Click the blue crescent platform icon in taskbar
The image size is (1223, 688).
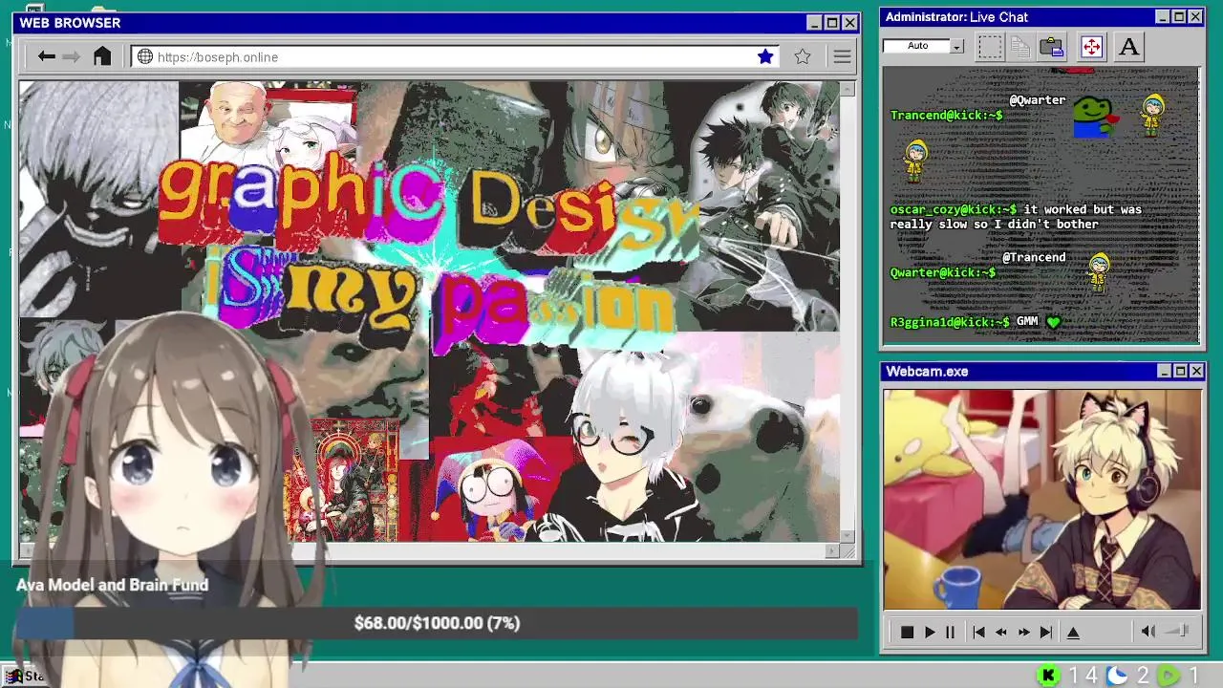point(1117,676)
